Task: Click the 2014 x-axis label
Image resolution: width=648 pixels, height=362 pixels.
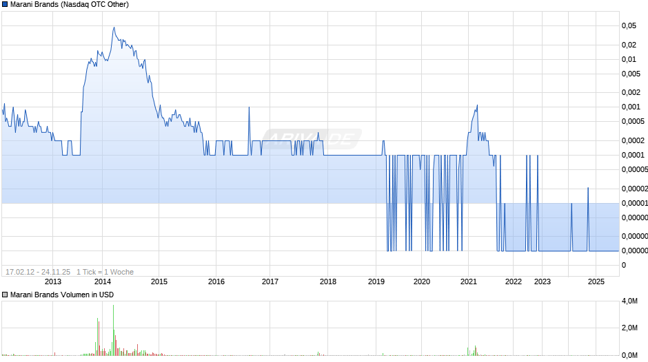Action: (103, 282)
